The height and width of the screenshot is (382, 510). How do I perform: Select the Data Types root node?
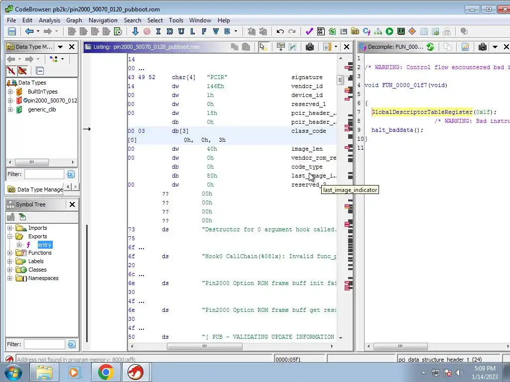32,83
